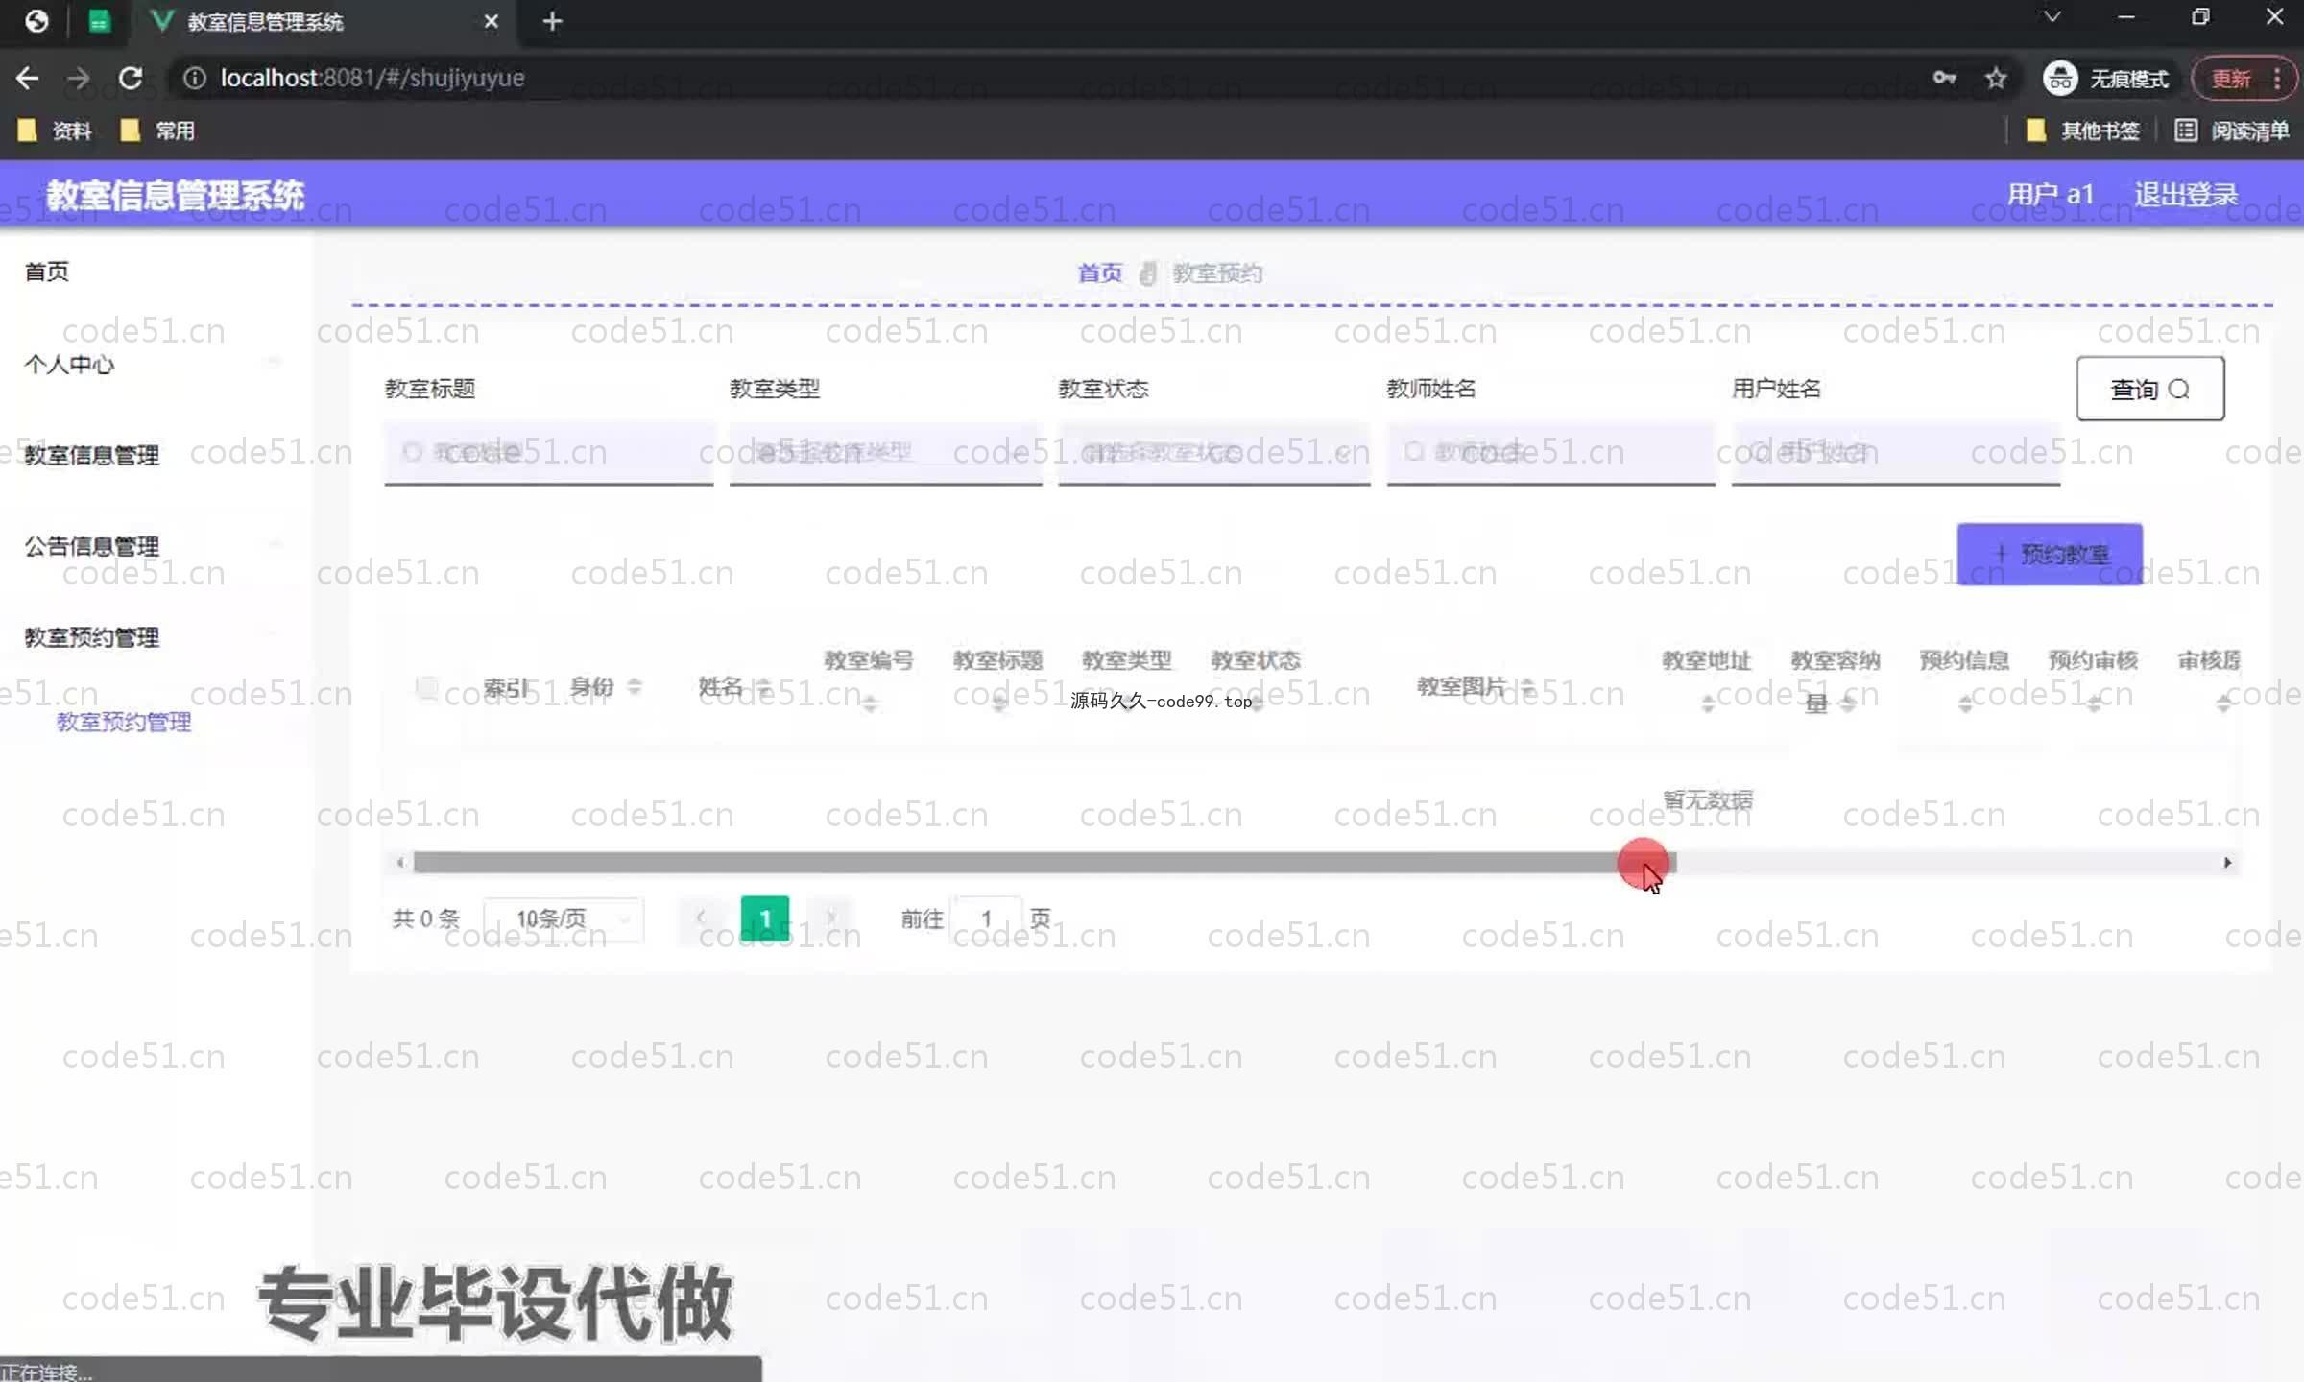Focus the 用户姓名 search field
Image resolution: width=2304 pixels, height=1382 pixels.
click(1895, 452)
